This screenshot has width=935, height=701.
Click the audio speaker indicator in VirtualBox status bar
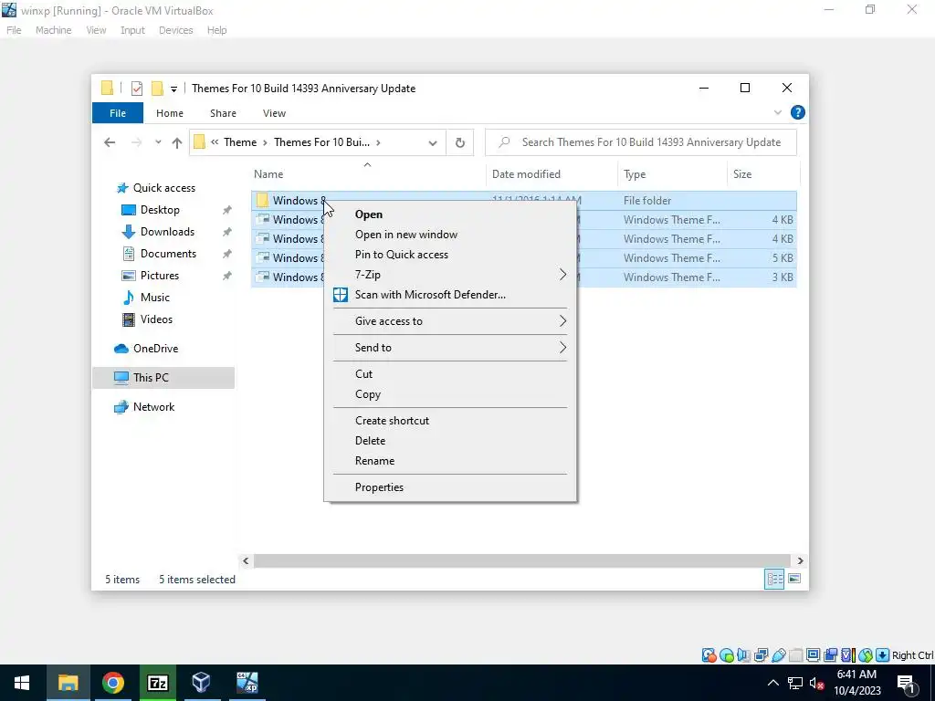pos(743,655)
